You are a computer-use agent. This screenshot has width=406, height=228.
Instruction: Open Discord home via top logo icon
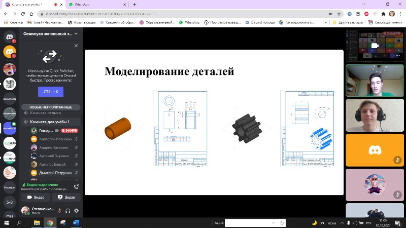click(9, 36)
